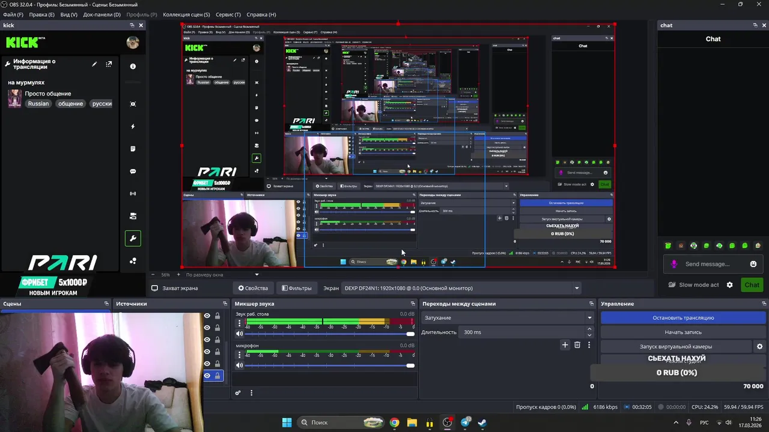The width and height of the screenshot is (769, 432).
Task: Edit stream information with pencil icon
Action: tap(94, 64)
